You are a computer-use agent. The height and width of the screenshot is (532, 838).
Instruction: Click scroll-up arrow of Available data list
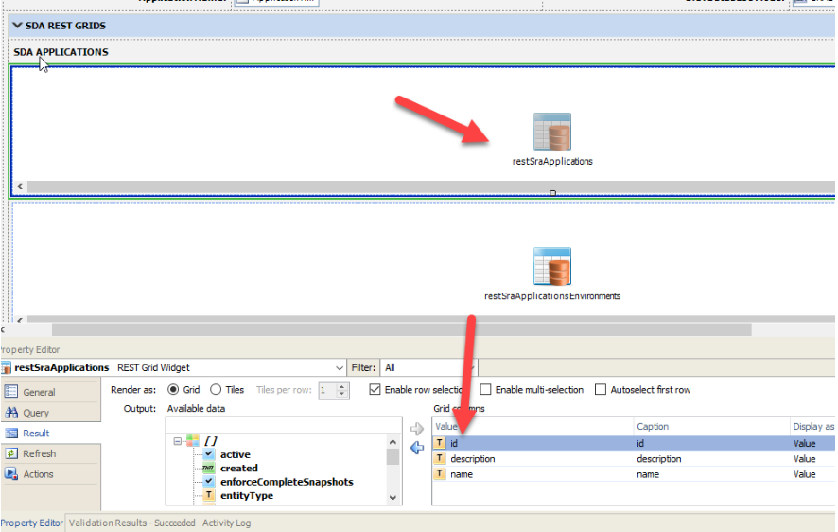[x=393, y=442]
